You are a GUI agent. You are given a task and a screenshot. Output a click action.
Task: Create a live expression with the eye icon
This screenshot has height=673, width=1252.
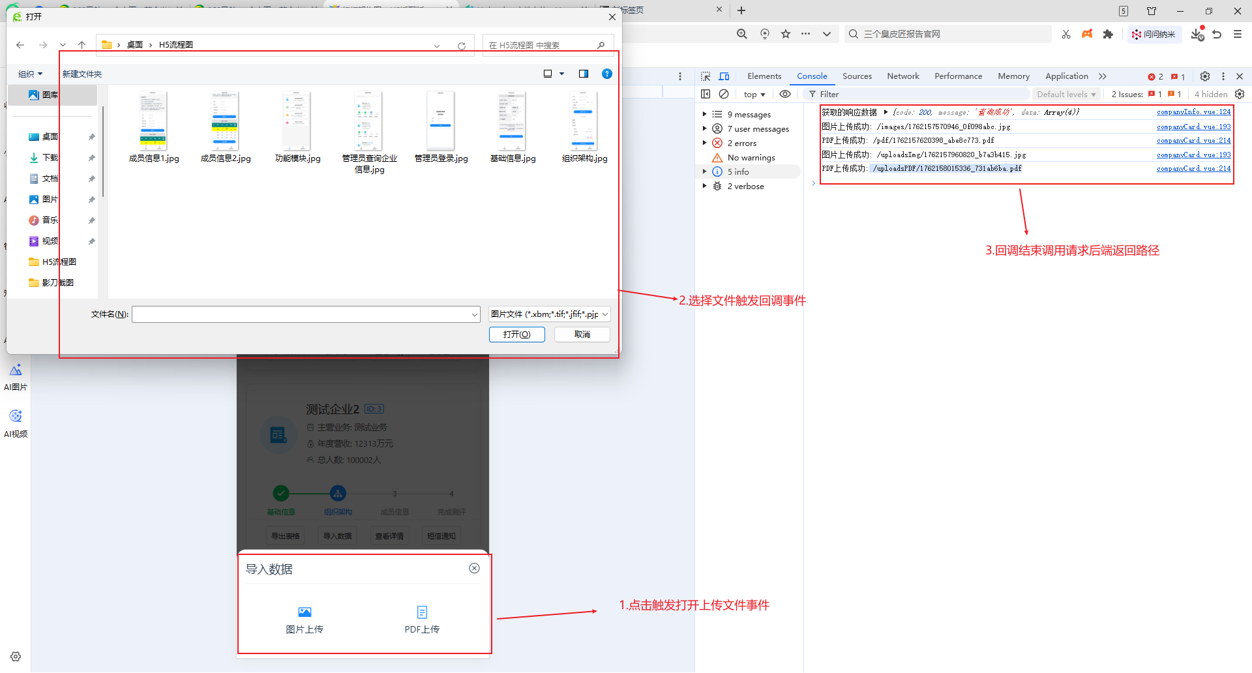(785, 94)
